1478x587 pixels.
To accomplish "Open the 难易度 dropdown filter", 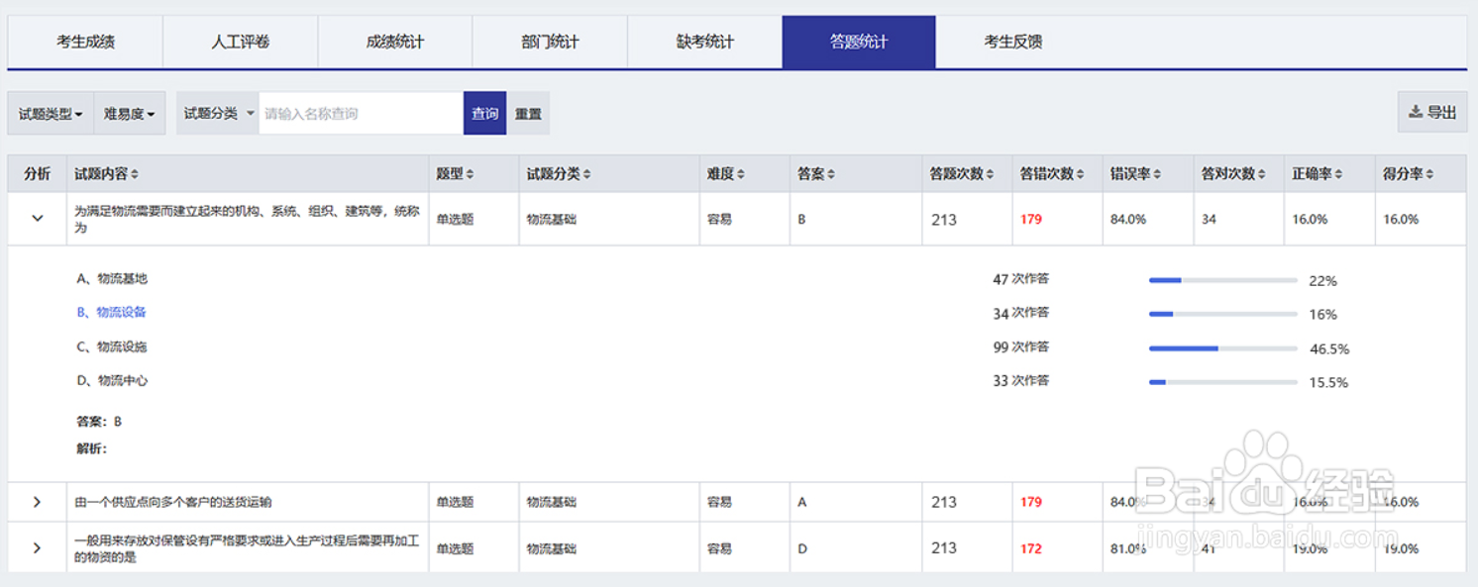I will [x=129, y=114].
